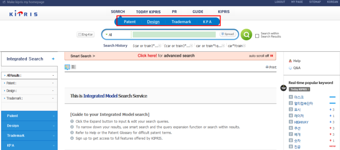
Task: Open Smart Search link
Action: coord(82,56)
